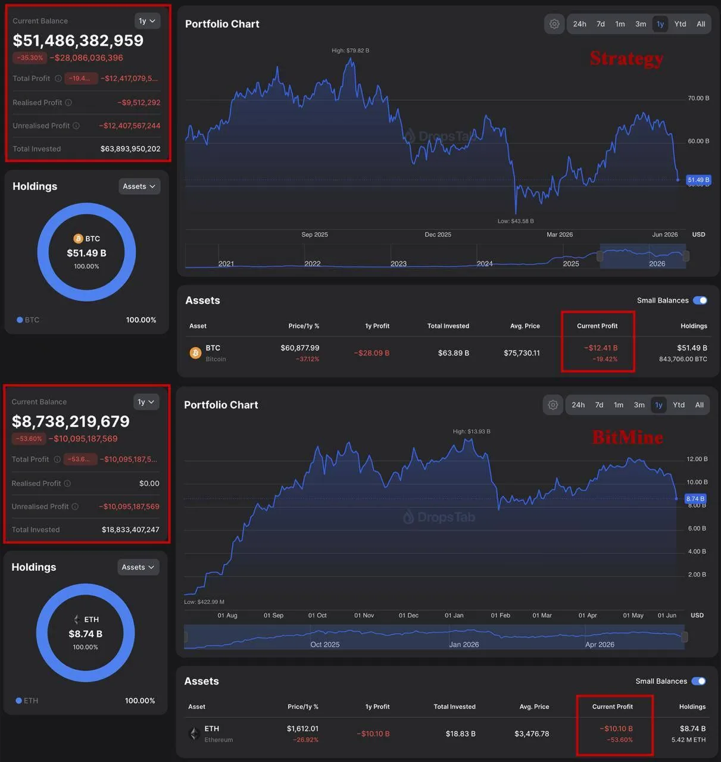The height and width of the screenshot is (762, 721).
Task: Toggle Small Balances switch in BitMine Assets
Action: tap(699, 681)
